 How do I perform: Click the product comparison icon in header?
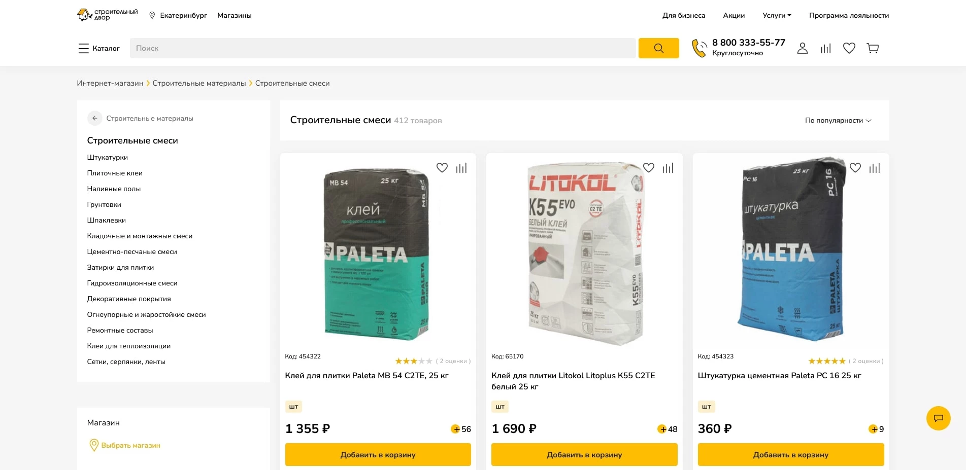(x=825, y=48)
